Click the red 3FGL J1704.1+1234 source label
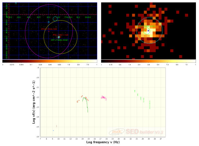Image resolution: width=199 pixels, height=146 pixels. pyautogui.click(x=61, y=35)
